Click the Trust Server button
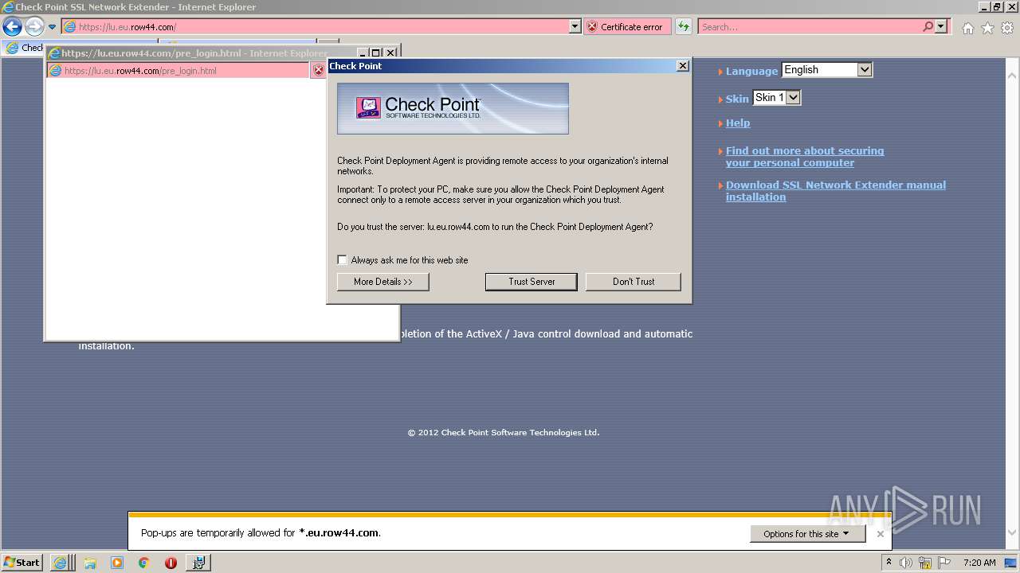The image size is (1020, 573). tap(531, 282)
